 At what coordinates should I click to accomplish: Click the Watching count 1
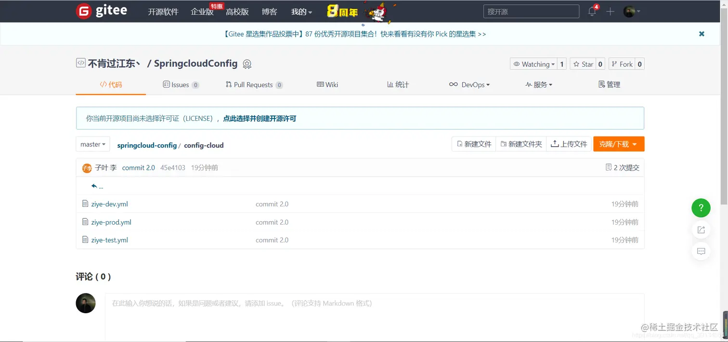tap(562, 64)
